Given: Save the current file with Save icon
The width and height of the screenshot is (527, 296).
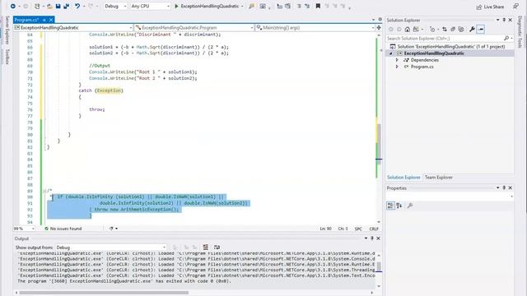Looking at the screenshot, I should [x=58, y=6].
